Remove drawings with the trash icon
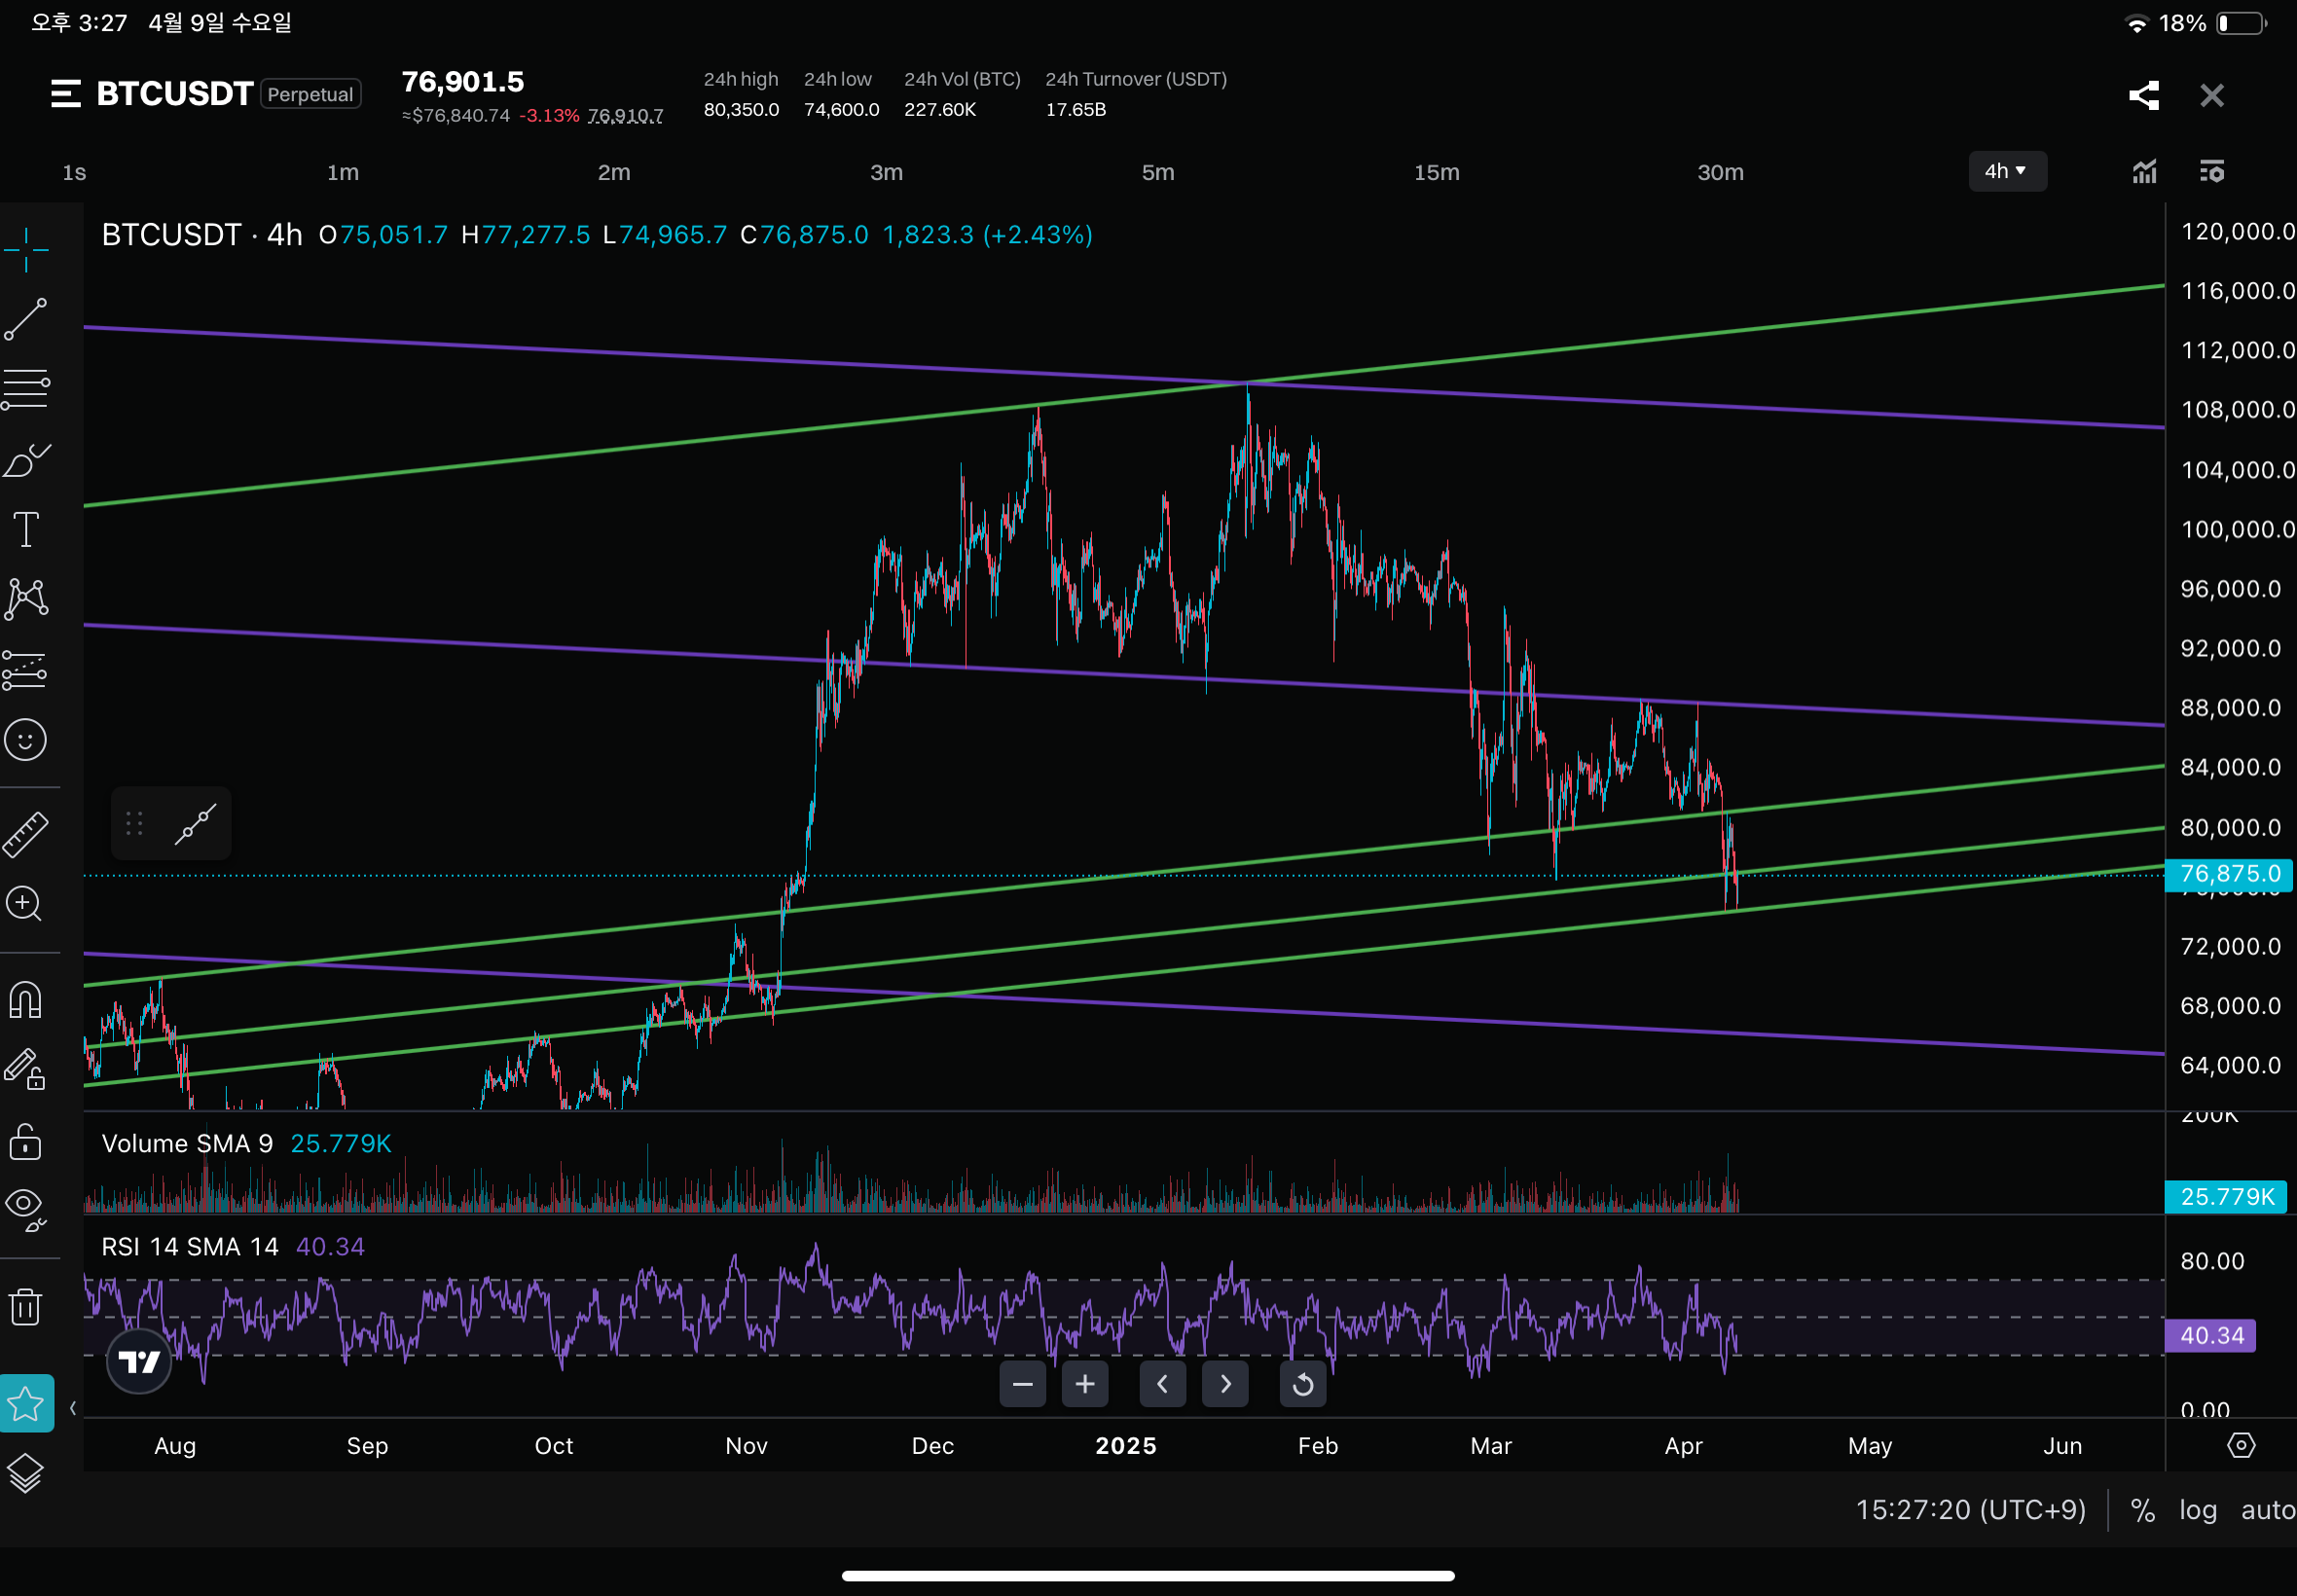Image resolution: width=2297 pixels, height=1596 pixels. click(26, 1306)
